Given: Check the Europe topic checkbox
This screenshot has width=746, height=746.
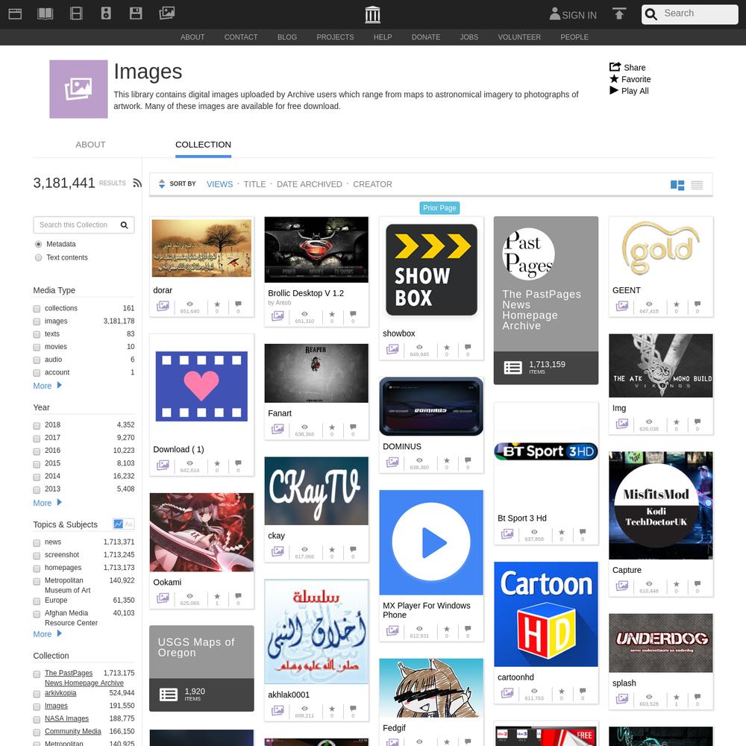Looking at the screenshot, I should [37, 601].
